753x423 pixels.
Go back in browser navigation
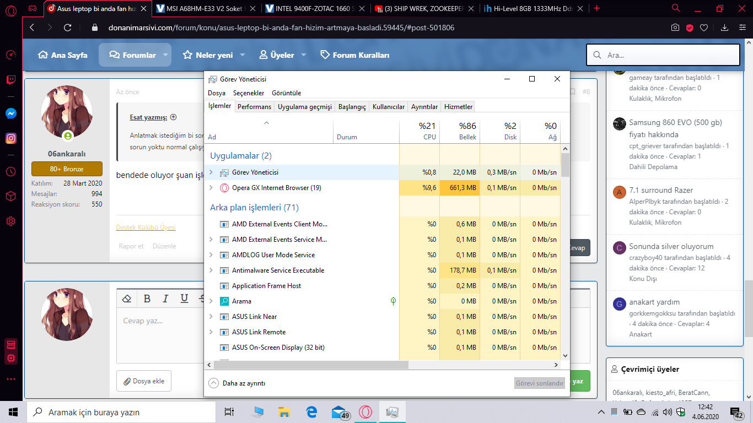point(31,28)
